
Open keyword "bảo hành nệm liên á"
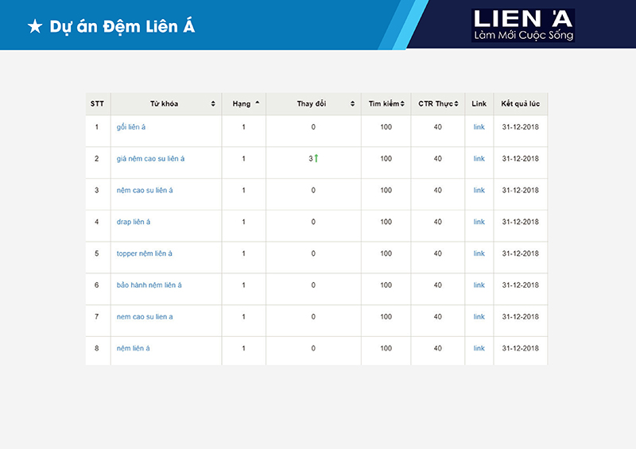tap(149, 285)
